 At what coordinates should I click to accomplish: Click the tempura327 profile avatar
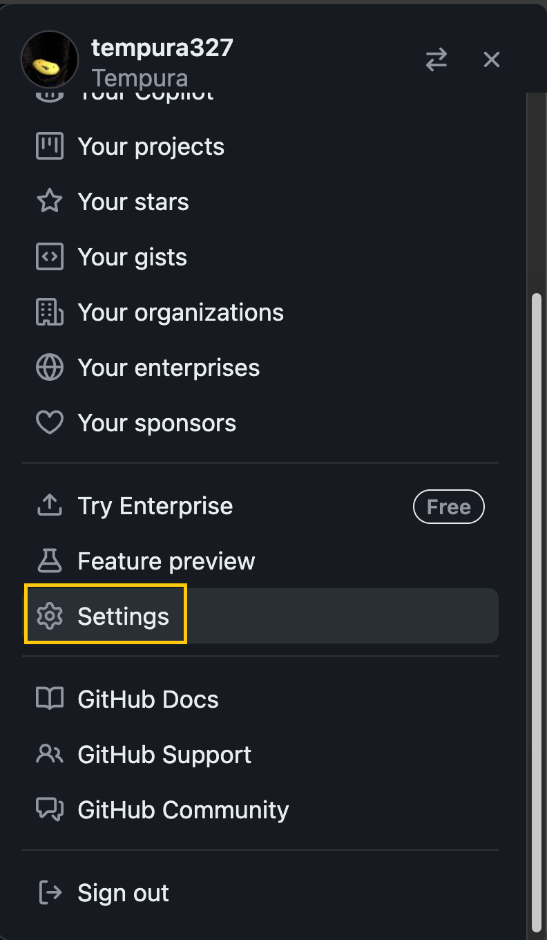click(50, 59)
